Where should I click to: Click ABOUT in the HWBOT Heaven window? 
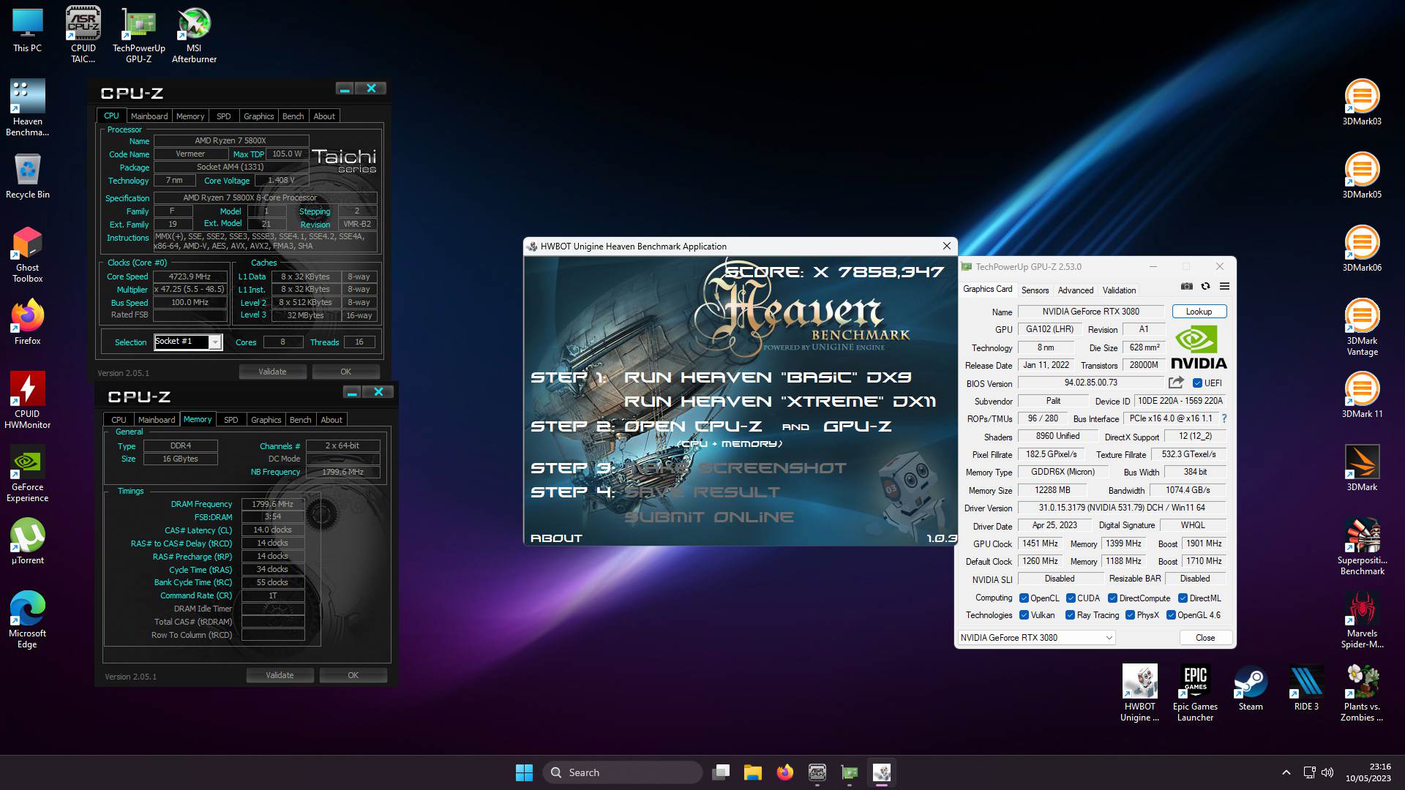pos(556,538)
